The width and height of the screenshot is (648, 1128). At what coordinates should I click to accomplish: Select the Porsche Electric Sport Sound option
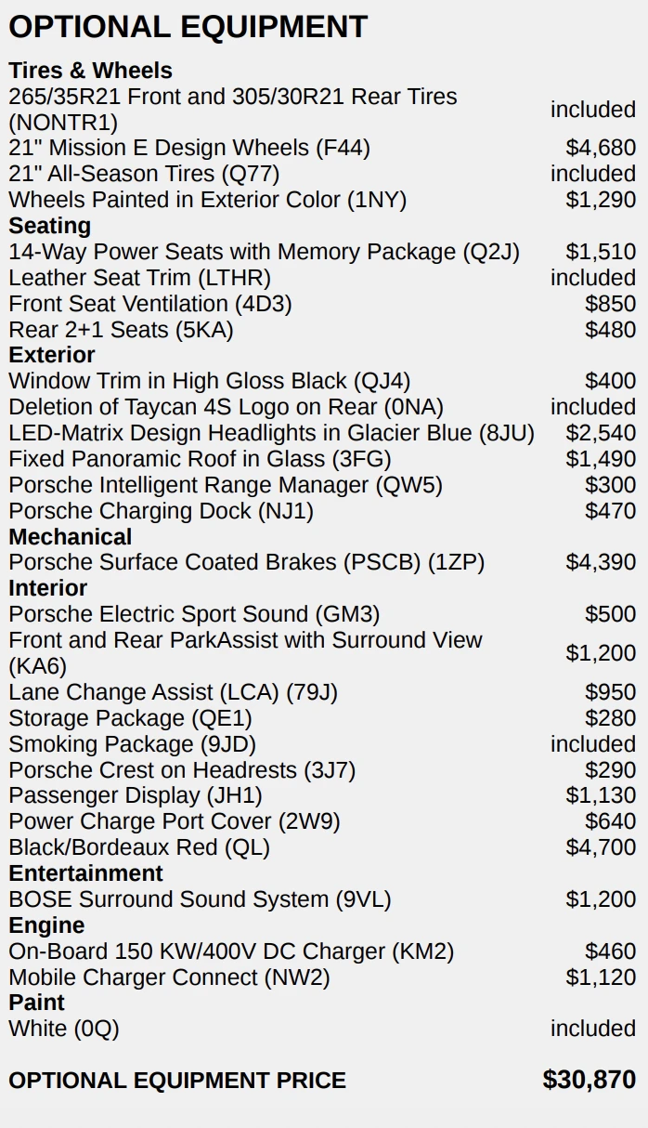click(x=194, y=614)
